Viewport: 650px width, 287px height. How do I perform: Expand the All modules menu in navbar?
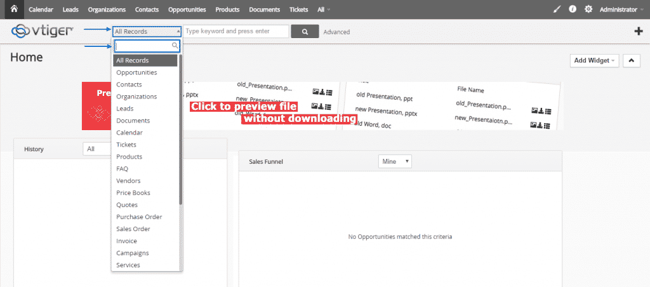click(x=324, y=10)
